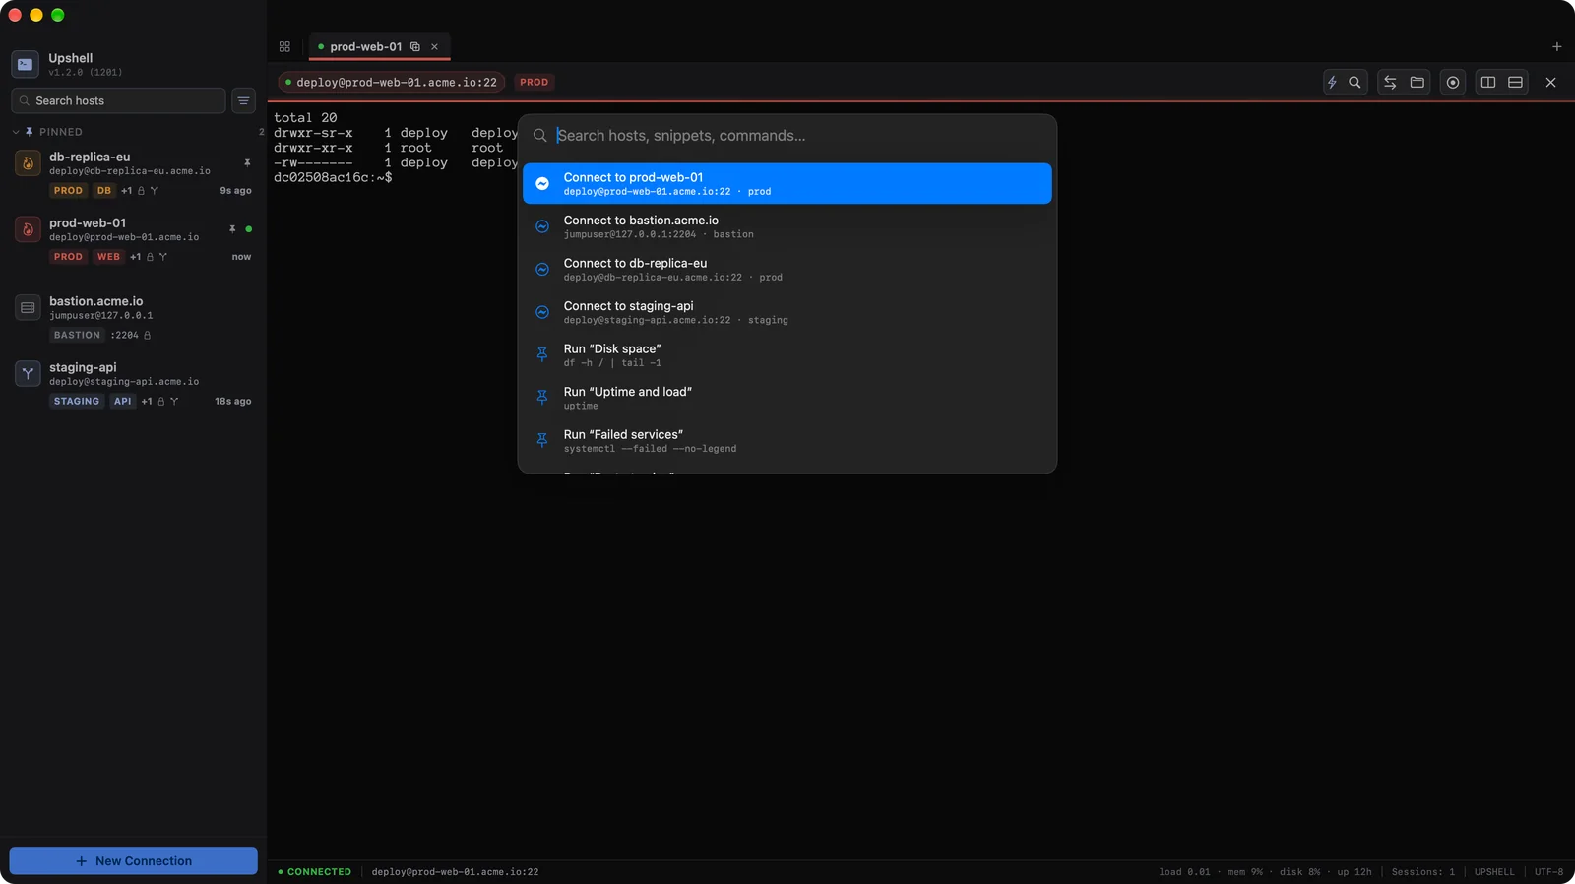Open staging-api host entry
Viewport: 1575px width, 884px height.
[x=133, y=384]
